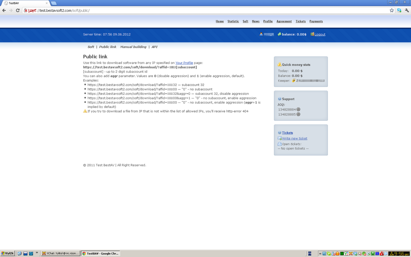Image resolution: width=411 pixels, height=257 pixels.
Task: Click the TestBAV Google Chrome taskbar button
Action: click(101, 253)
